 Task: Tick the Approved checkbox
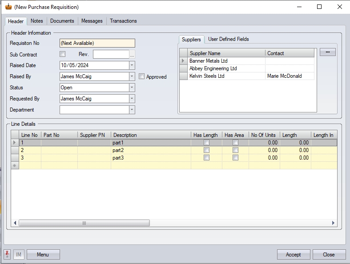click(x=141, y=76)
